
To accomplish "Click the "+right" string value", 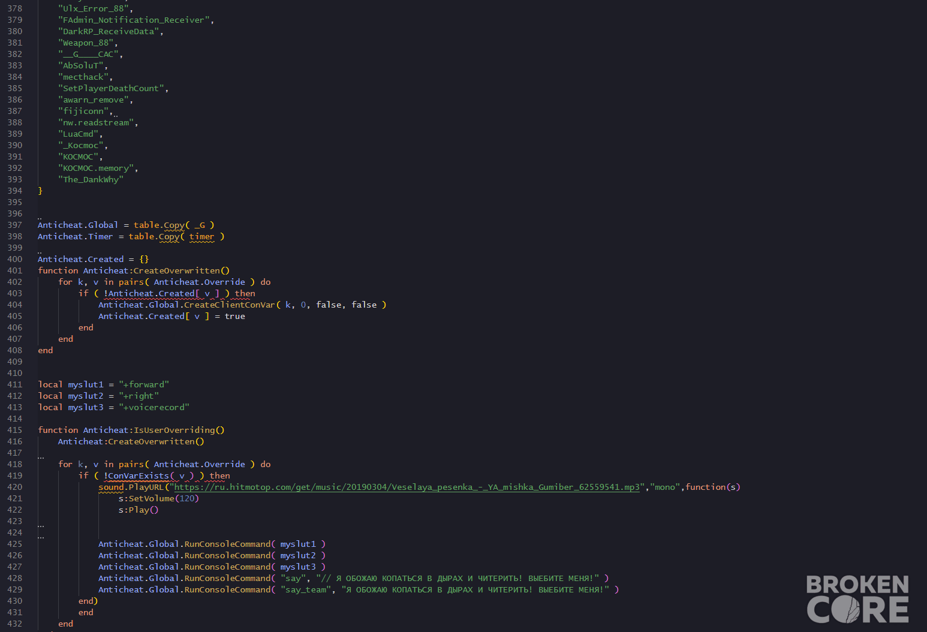I will click(139, 396).
